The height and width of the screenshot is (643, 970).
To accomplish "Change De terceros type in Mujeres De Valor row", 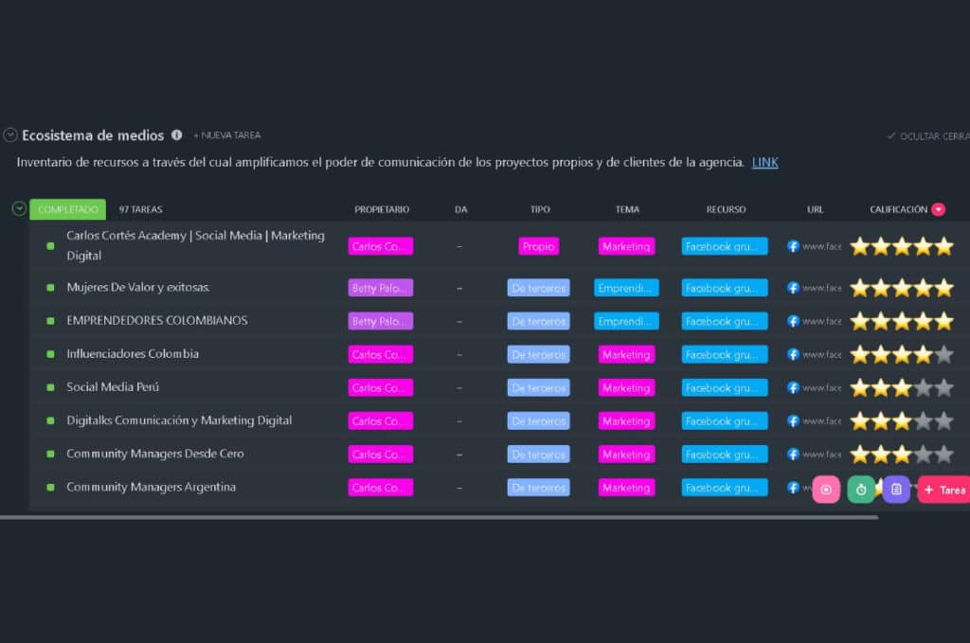I will 538,288.
